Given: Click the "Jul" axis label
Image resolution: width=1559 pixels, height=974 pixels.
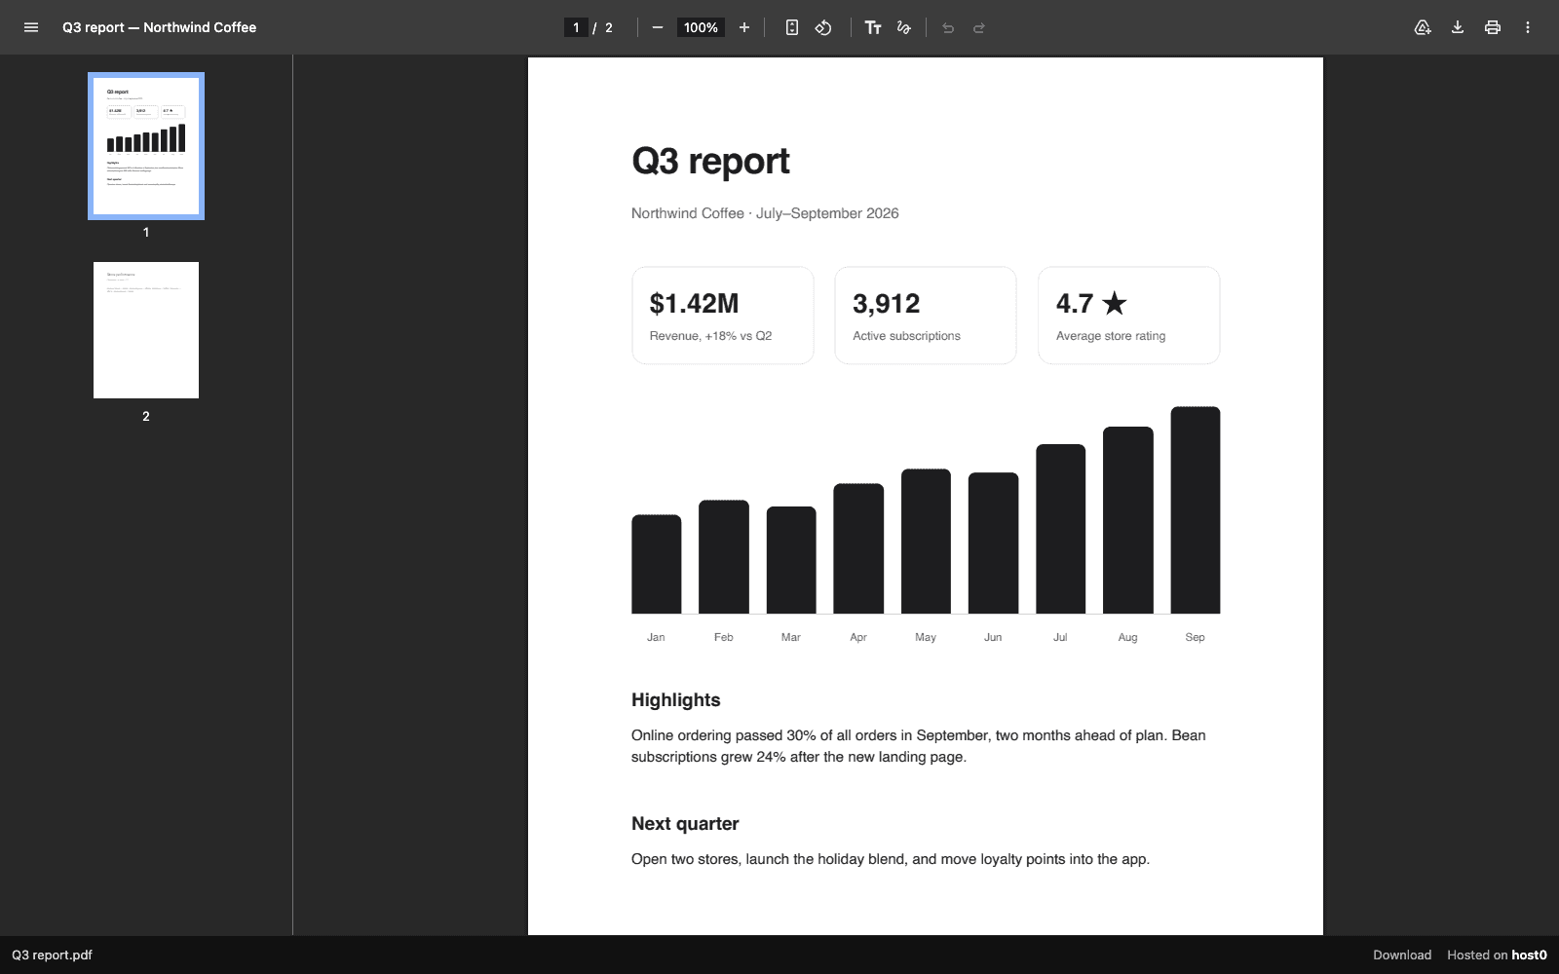Looking at the screenshot, I should [1060, 637].
